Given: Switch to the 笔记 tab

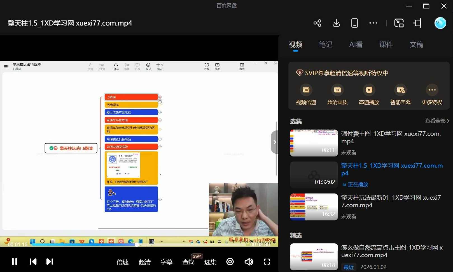Looking at the screenshot, I should 326,44.
